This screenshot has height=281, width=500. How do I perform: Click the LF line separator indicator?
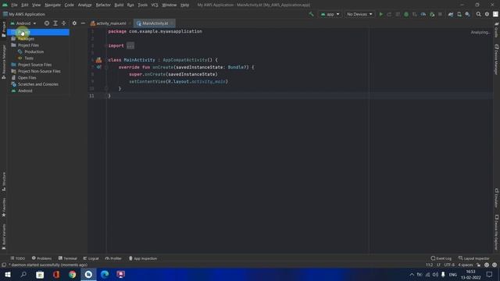click(x=438, y=265)
